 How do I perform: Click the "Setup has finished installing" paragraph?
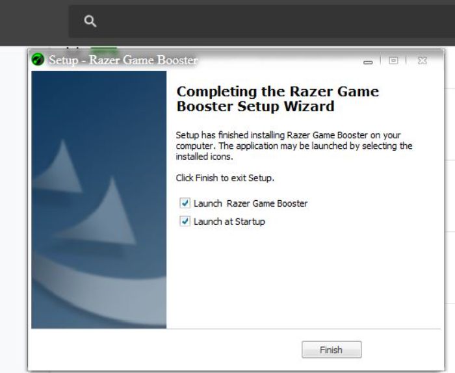(294, 146)
